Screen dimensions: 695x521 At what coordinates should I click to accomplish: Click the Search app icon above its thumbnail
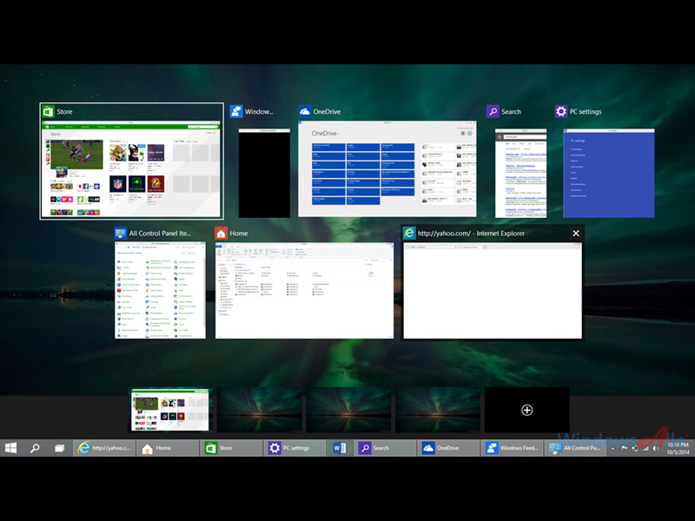(x=493, y=112)
